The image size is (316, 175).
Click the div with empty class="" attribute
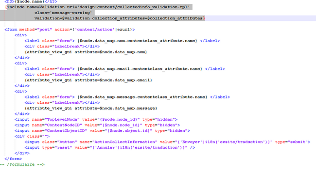point(32,136)
